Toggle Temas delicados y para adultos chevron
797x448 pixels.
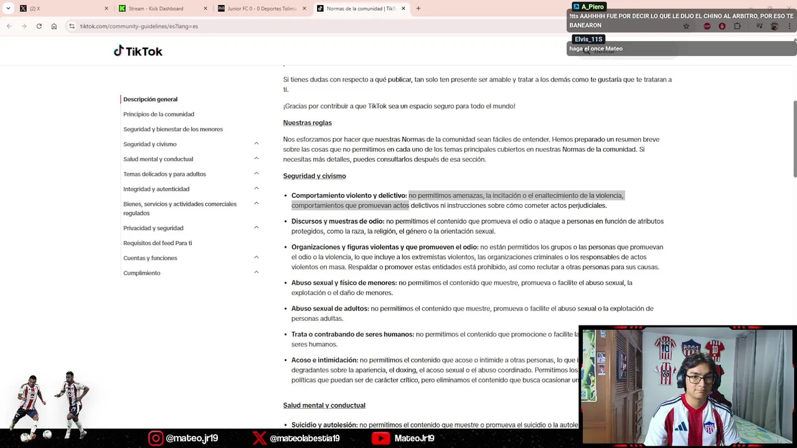pos(256,174)
